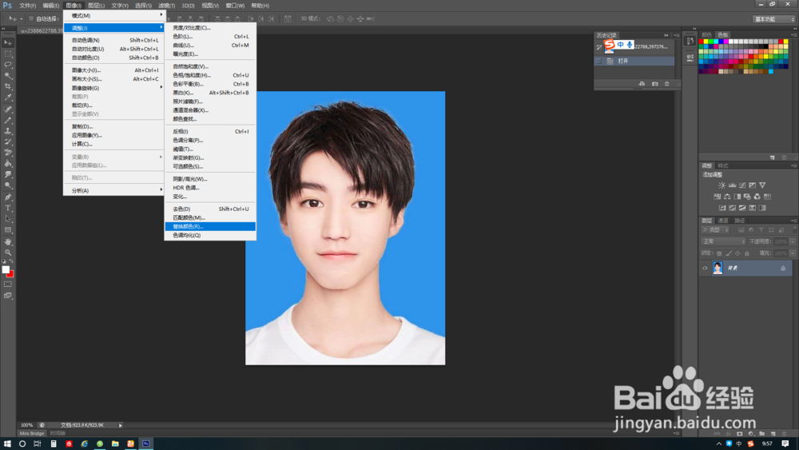
Task: Activate the Hand tool
Action: click(8, 241)
